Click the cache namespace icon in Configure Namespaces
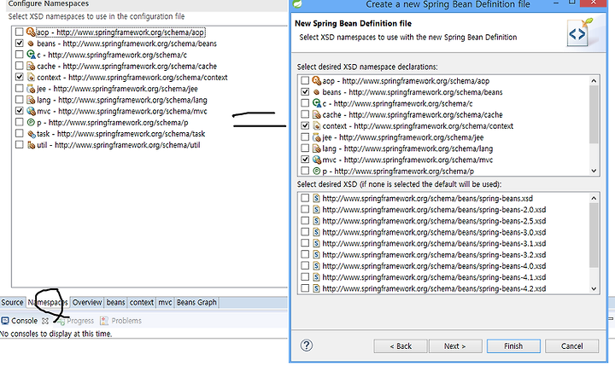This screenshot has width=615, height=366. pos(31,66)
